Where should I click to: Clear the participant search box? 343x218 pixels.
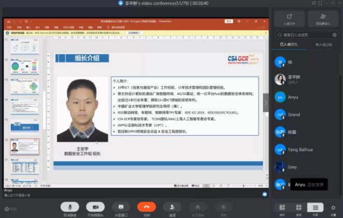[x=335, y=35]
